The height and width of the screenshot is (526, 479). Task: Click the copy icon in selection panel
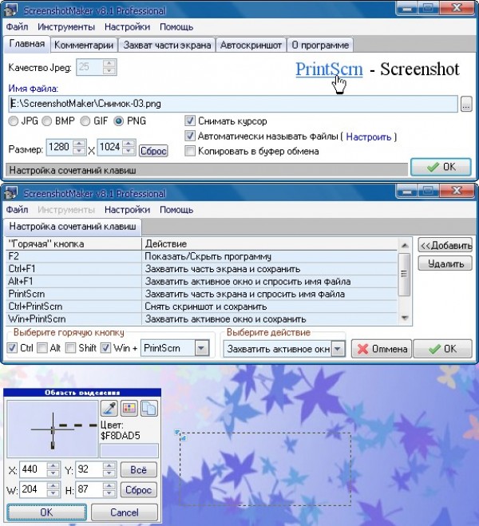(x=148, y=408)
